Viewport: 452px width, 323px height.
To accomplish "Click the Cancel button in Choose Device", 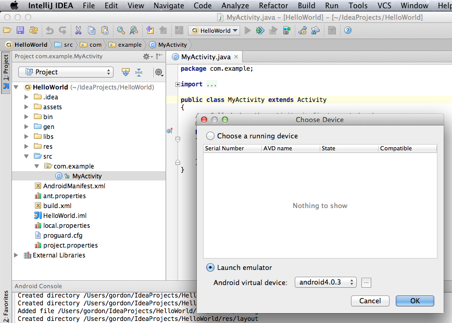I will click(370, 301).
